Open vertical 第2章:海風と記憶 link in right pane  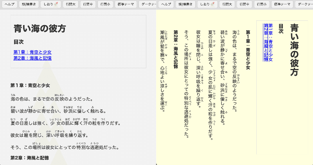tap(266, 42)
